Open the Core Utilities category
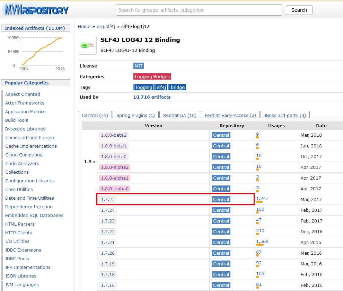This screenshot has width=343, height=291. pos(19,189)
